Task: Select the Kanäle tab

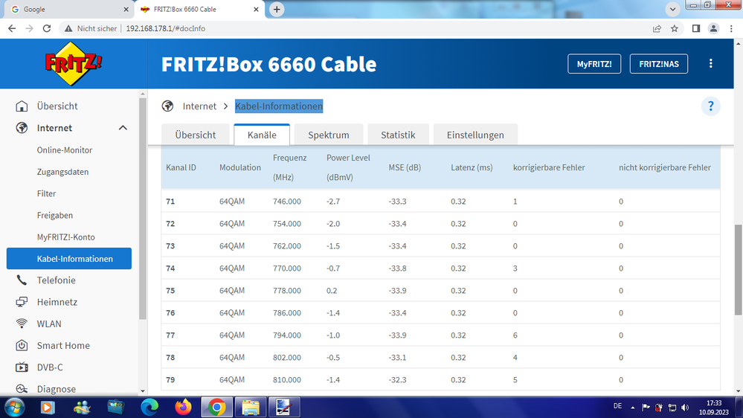Action: coord(262,135)
